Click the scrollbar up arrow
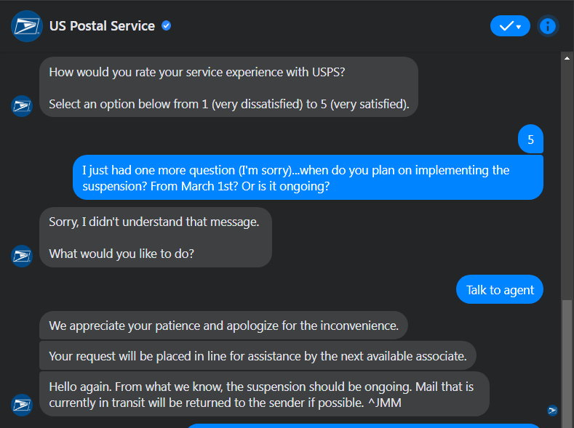 tap(567, 57)
